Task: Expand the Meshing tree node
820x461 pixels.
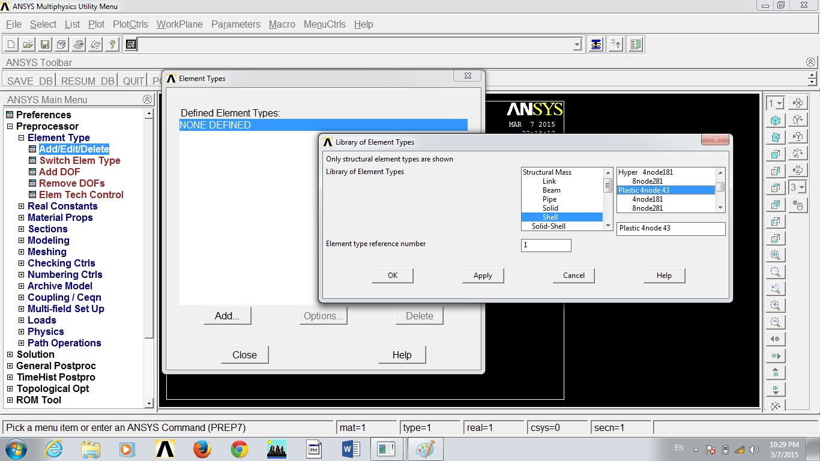Action: click(21, 252)
